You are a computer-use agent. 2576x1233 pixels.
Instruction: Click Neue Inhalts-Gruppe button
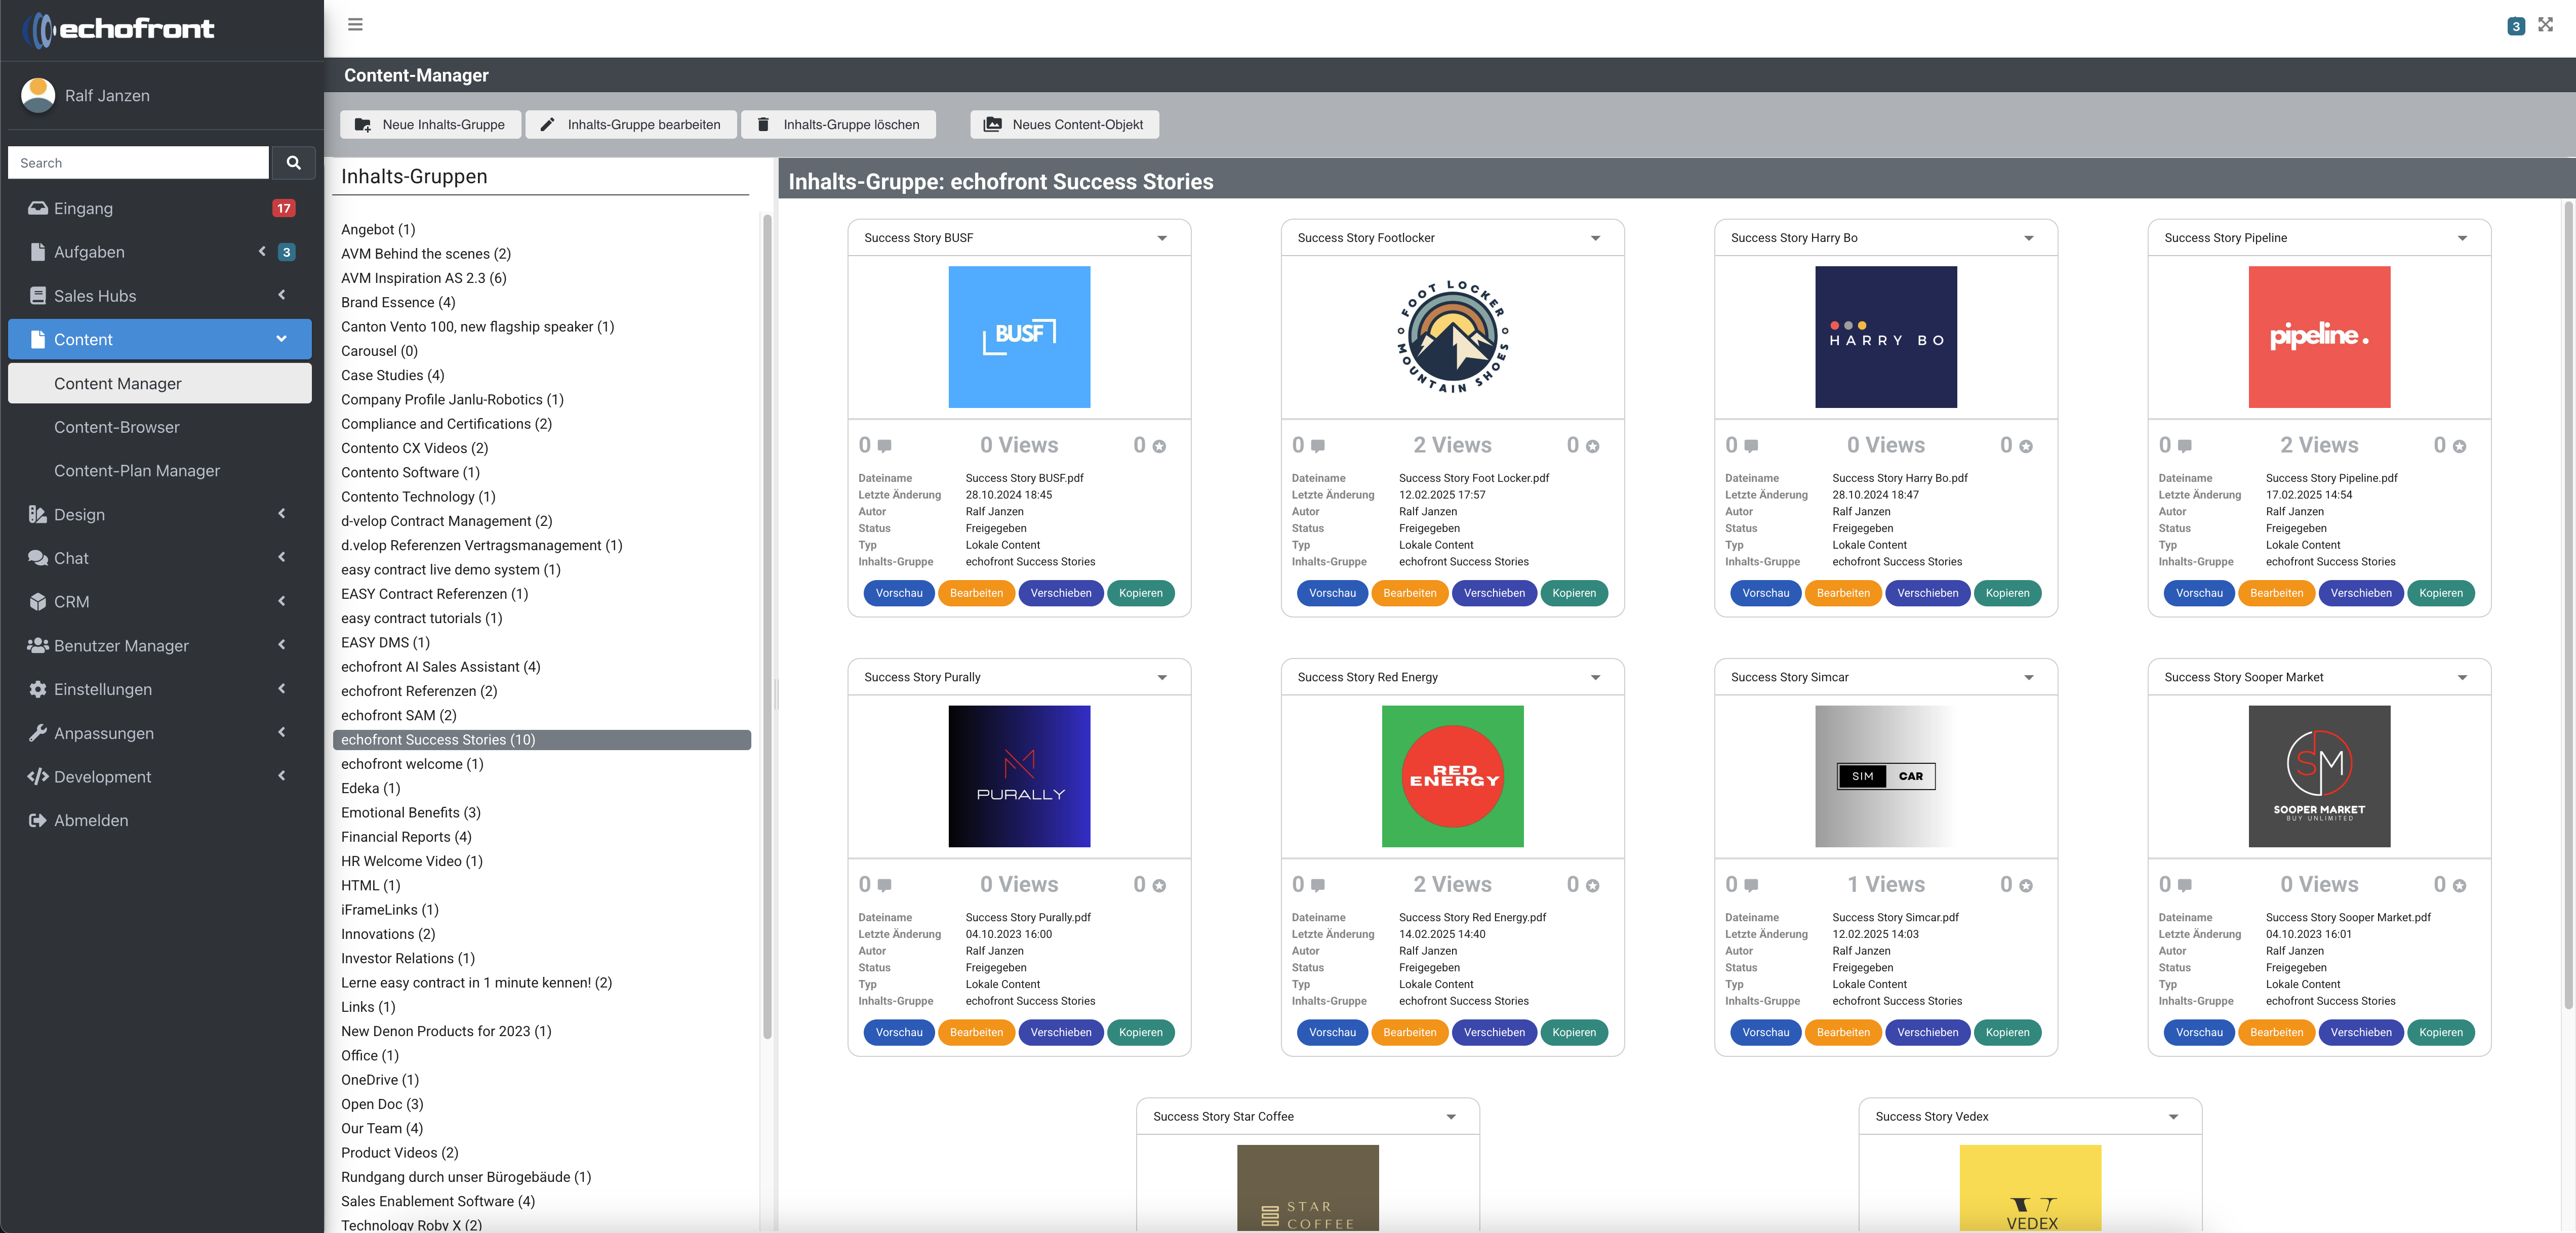pos(430,124)
